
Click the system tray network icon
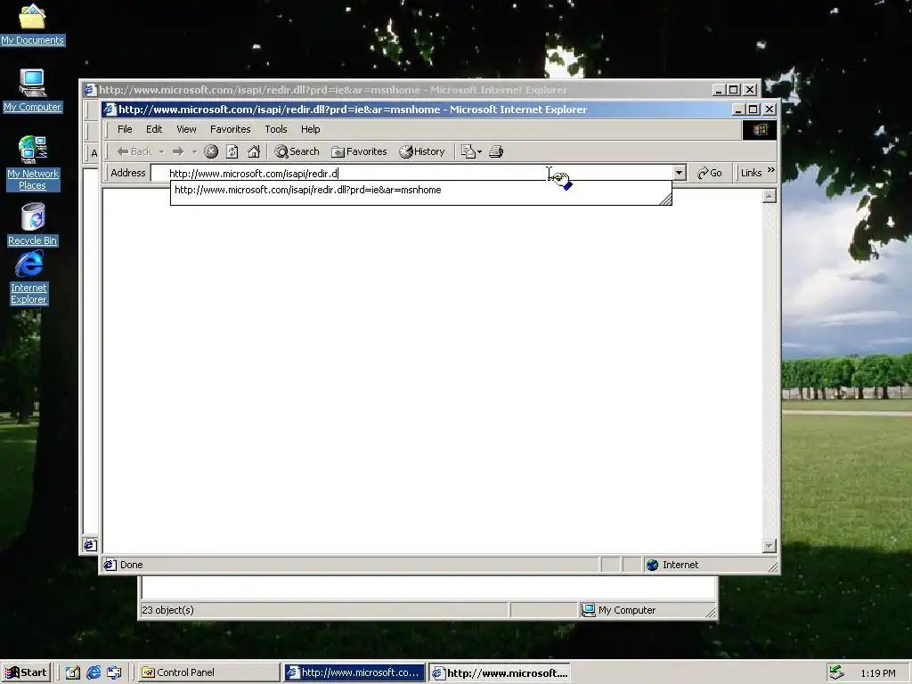pyautogui.click(x=836, y=672)
